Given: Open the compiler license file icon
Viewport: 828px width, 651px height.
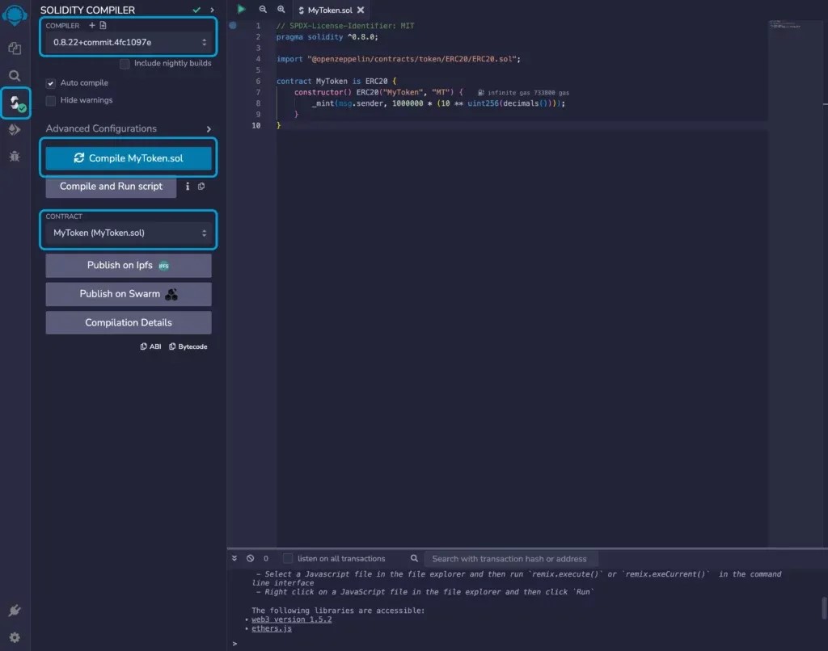Looking at the screenshot, I should [103, 25].
